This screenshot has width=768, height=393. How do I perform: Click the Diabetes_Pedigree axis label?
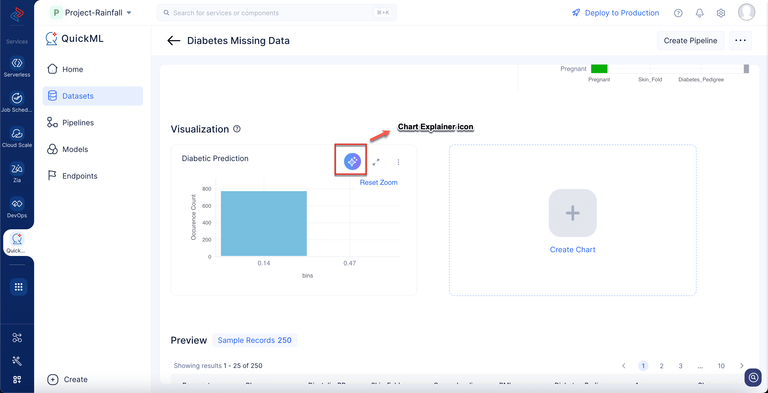[701, 79]
